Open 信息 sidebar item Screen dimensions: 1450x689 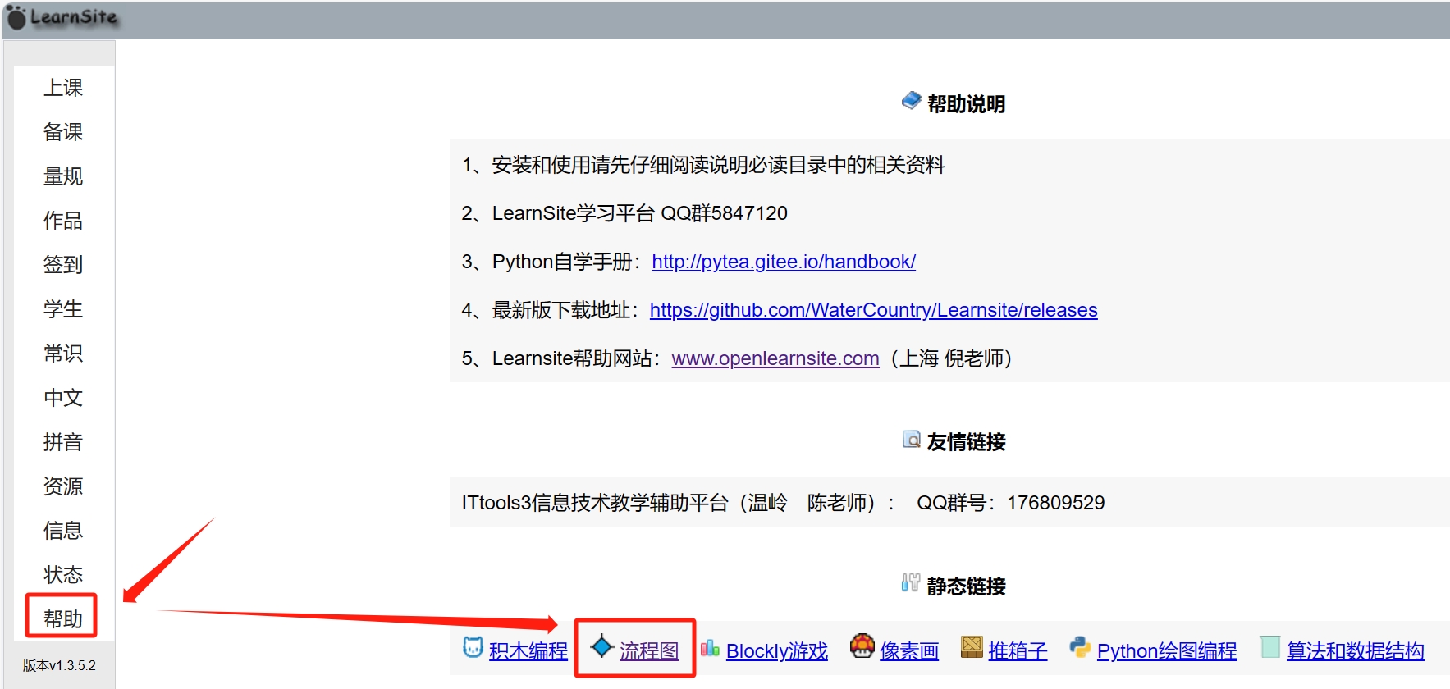tap(63, 531)
